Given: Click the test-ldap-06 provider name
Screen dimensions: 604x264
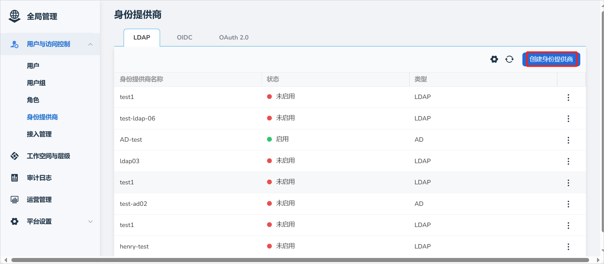Looking at the screenshot, I should pos(138,118).
